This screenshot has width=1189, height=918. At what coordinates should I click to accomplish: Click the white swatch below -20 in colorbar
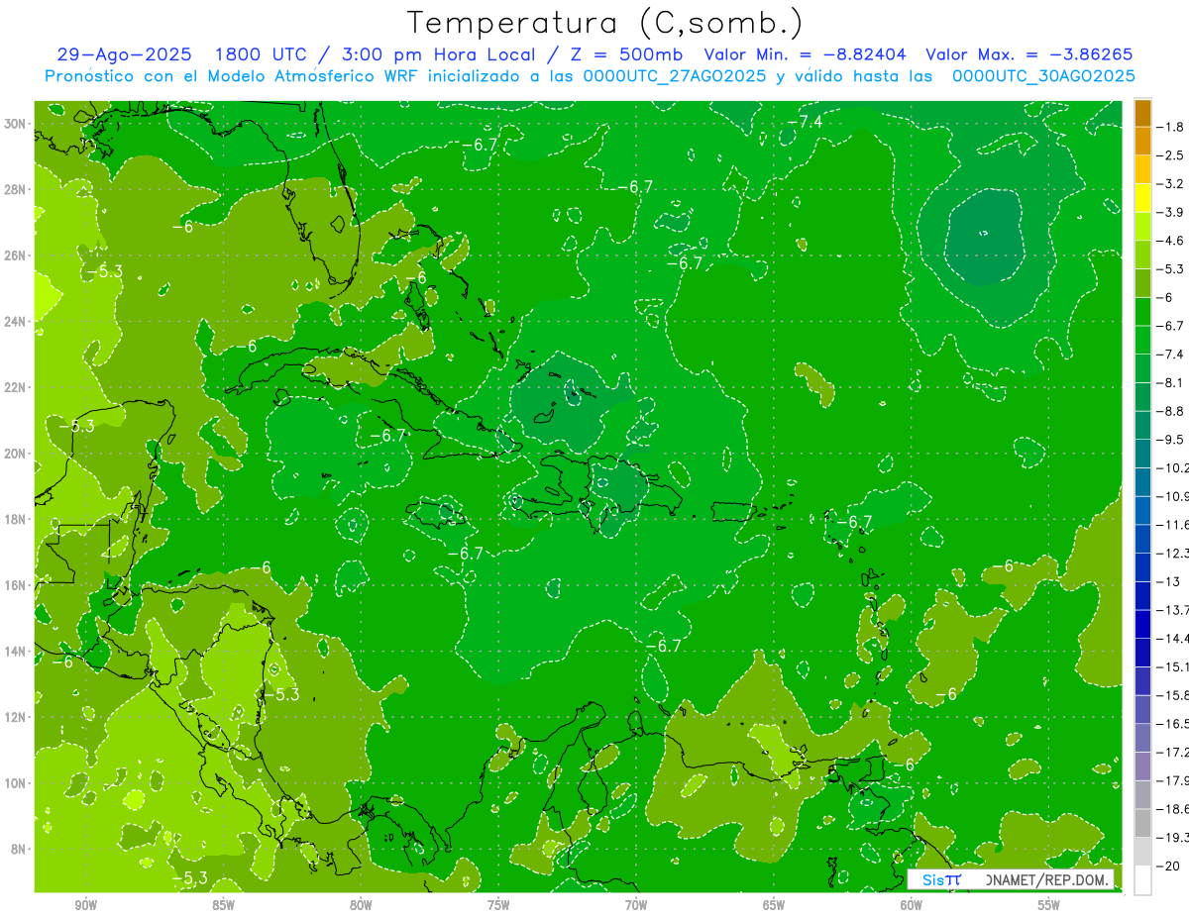coord(1142,880)
